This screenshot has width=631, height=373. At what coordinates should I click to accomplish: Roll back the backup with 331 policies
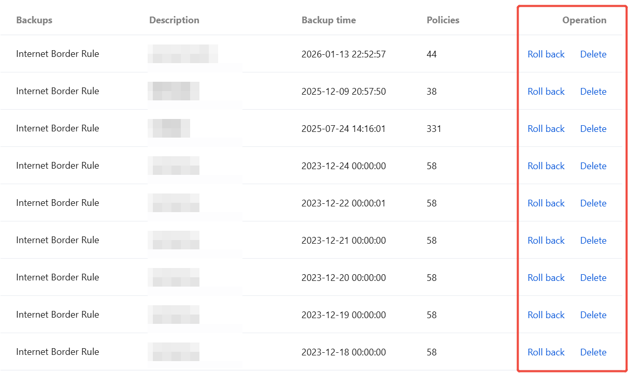546,129
